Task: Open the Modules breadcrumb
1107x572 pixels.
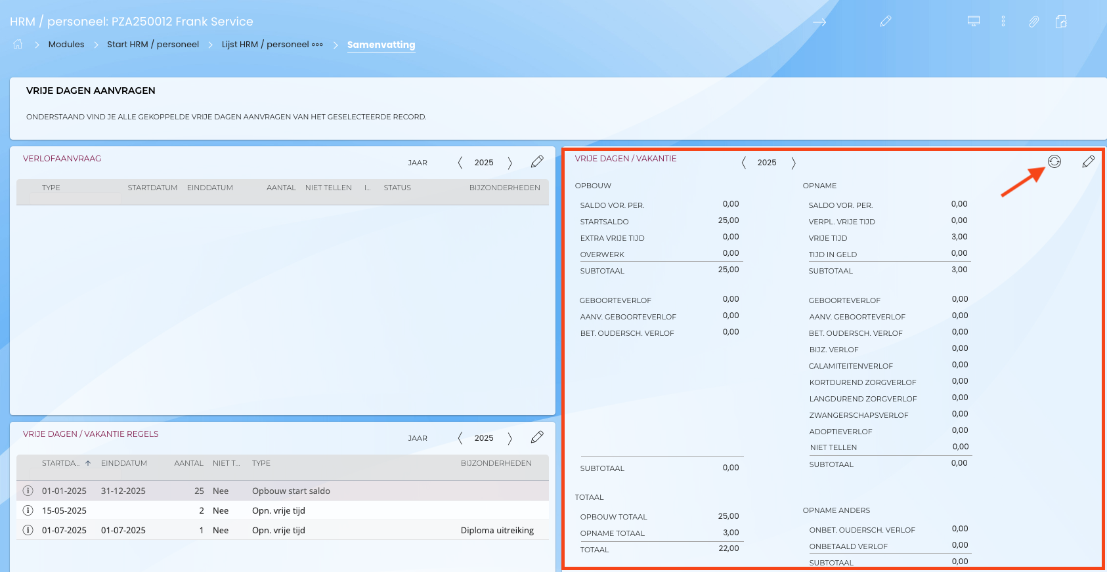Action: (66, 45)
